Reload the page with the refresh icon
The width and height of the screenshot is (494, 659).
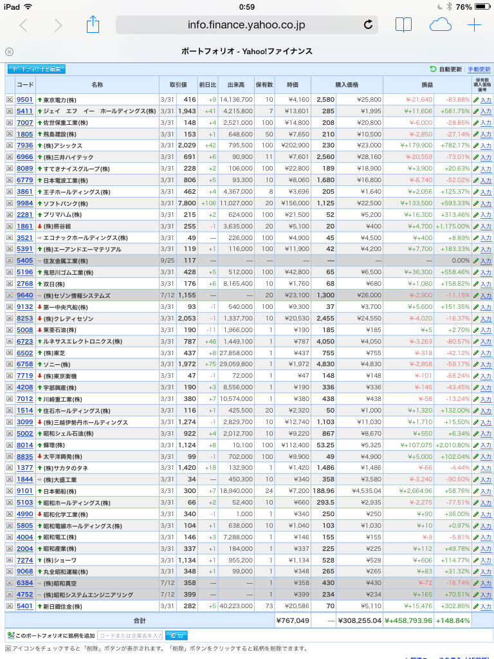point(368,25)
